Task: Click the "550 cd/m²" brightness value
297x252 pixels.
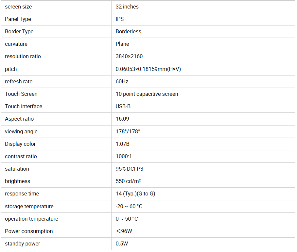Action: 128,181
